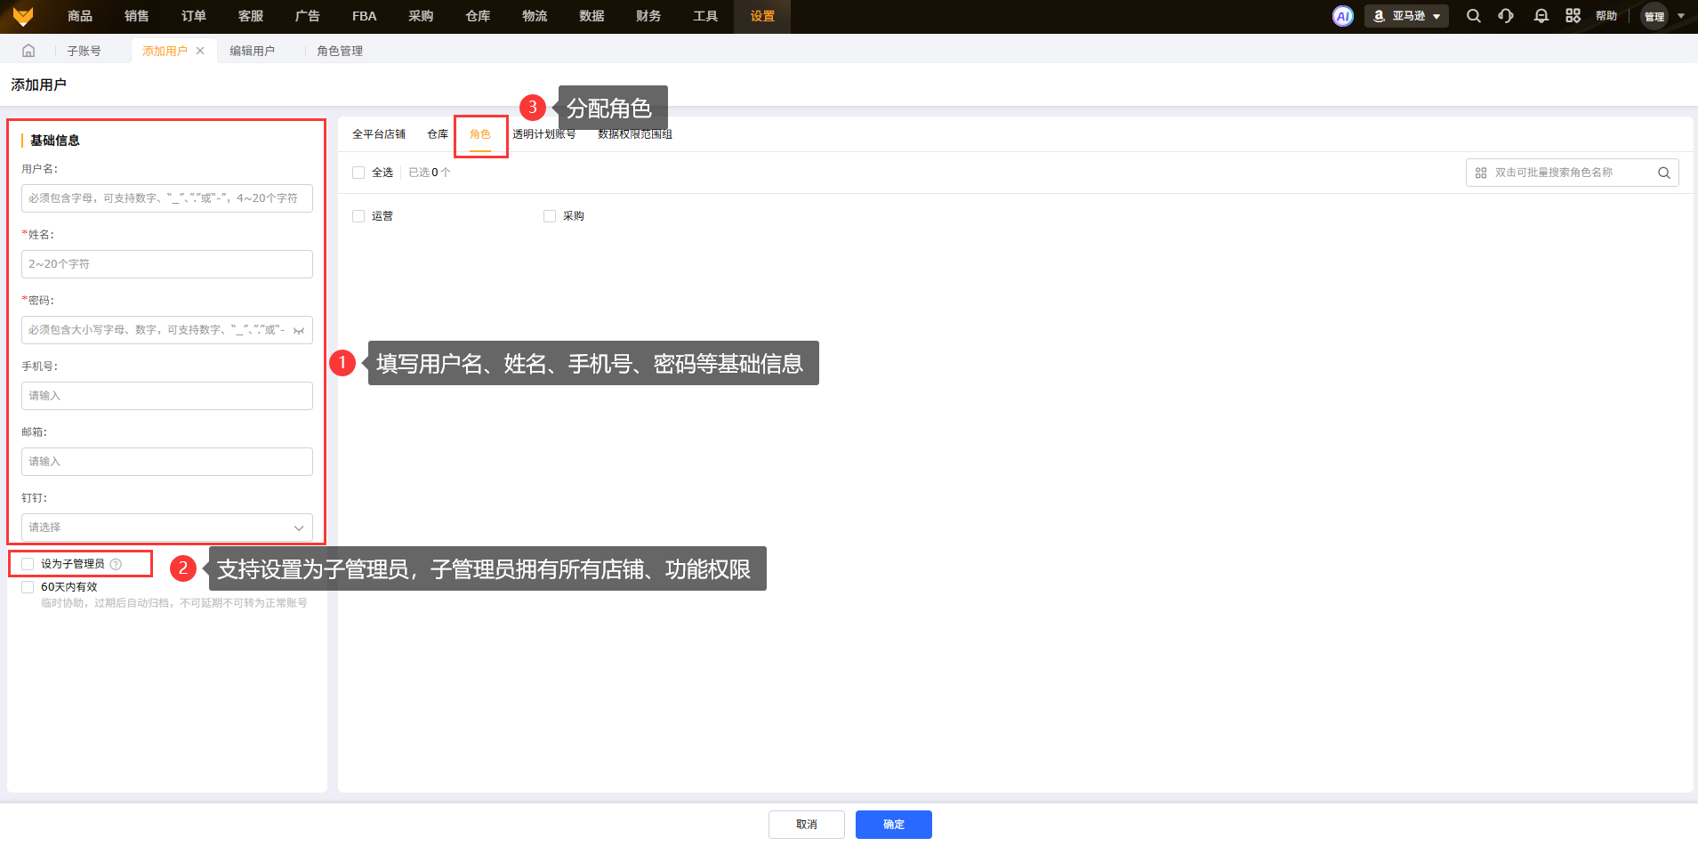
Task: Close the 添加用户 tab
Action: (x=200, y=51)
